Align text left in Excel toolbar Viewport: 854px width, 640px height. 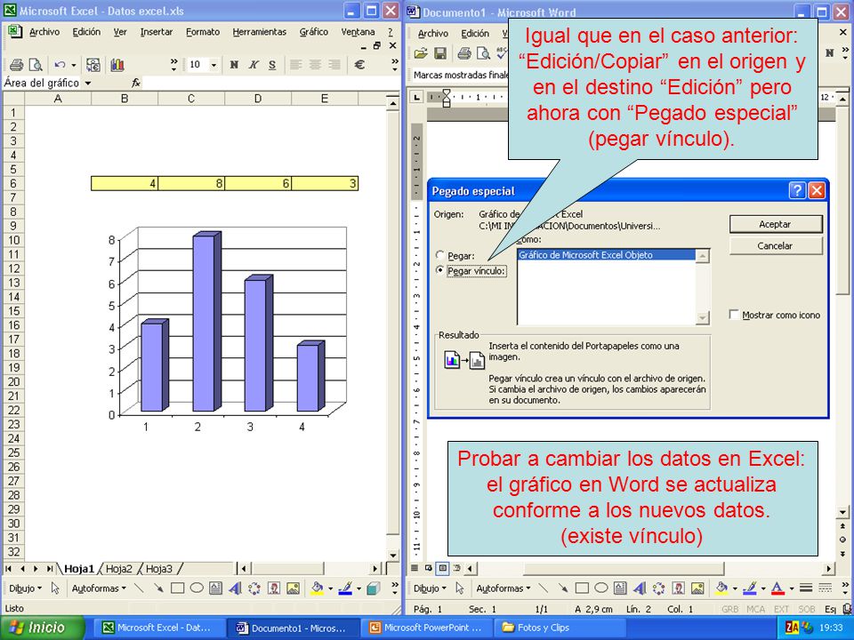pos(295,65)
